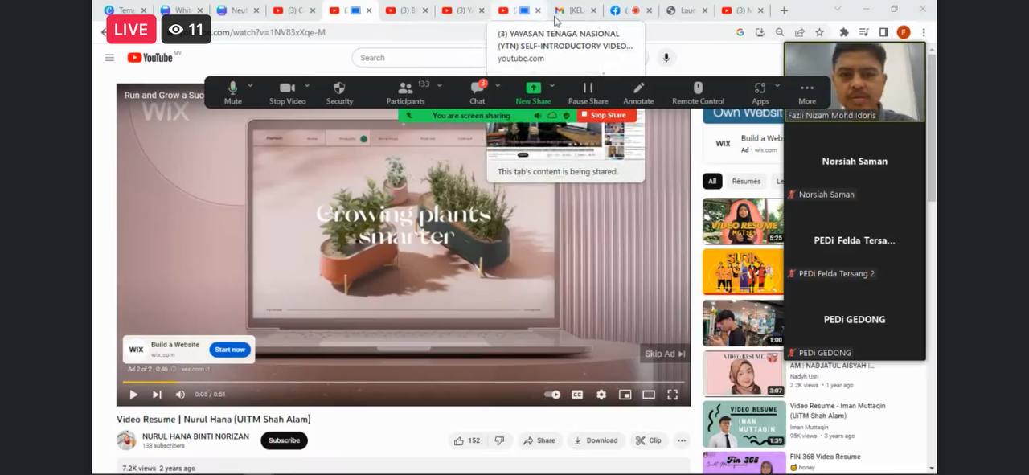Toggle the YouTube autoplay switch
This screenshot has width=1029, height=475.
point(552,395)
